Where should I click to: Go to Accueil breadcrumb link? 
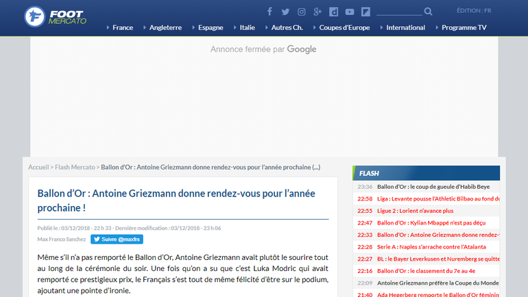coord(38,167)
